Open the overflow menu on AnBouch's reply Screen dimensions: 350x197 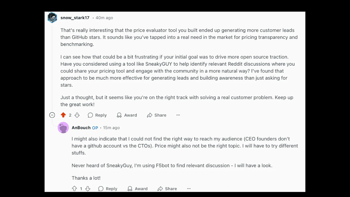tap(189, 189)
